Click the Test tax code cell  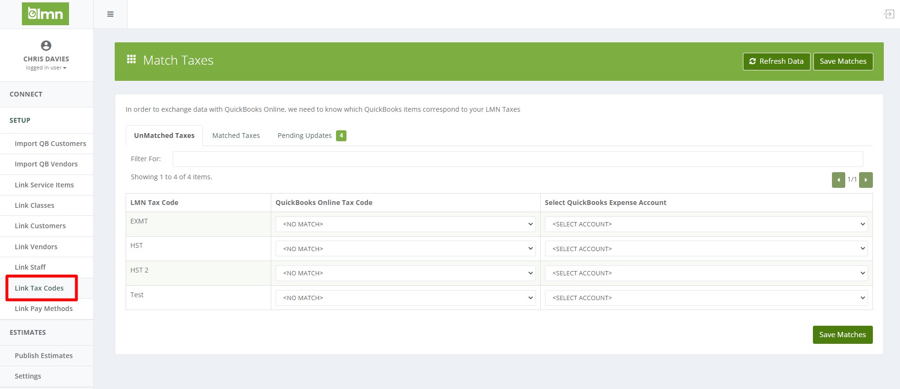pos(198,298)
